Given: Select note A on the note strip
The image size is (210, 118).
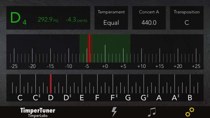Looking at the screenshot, I should pyautogui.click(x=159, y=98).
